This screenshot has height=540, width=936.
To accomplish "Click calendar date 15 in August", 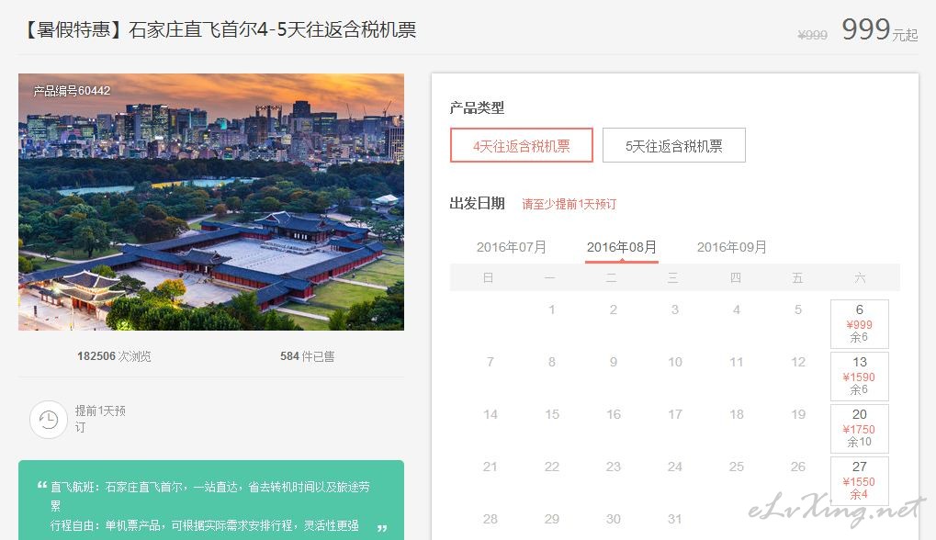I will pyautogui.click(x=552, y=414).
